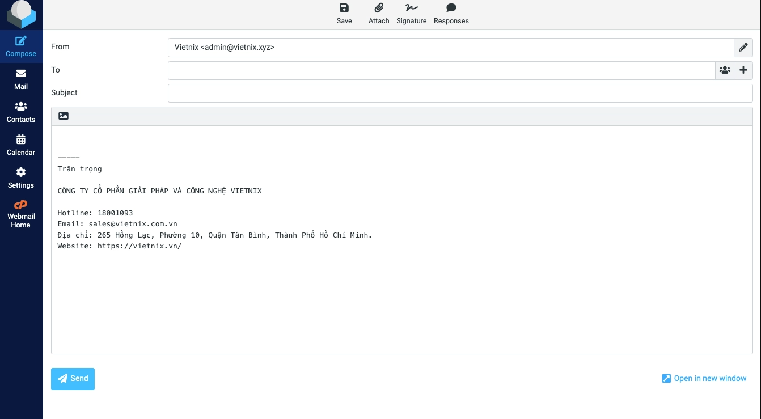Open compose in new window
761x419 pixels.
[704, 378]
